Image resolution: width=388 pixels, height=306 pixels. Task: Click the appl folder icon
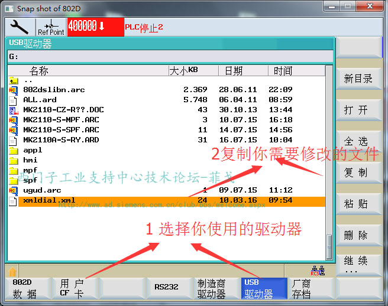pyautogui.click(x=14, y=151)
